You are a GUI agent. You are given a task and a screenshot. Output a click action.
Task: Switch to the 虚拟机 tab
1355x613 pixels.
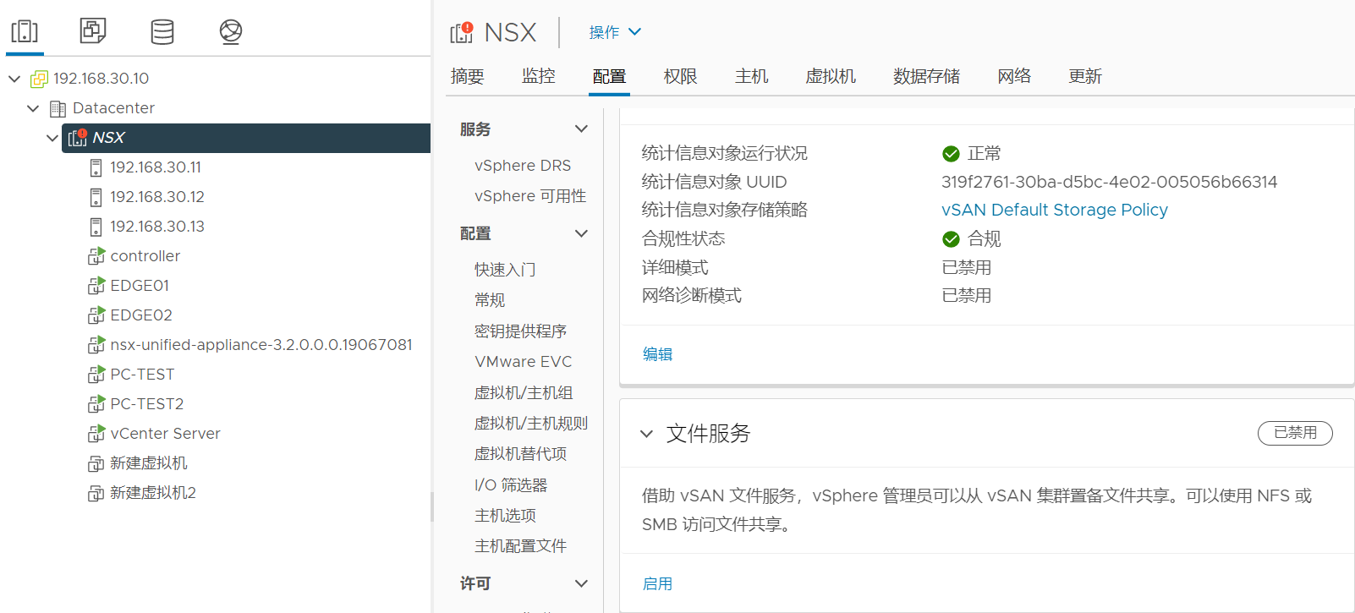click(x=831, y=76)
